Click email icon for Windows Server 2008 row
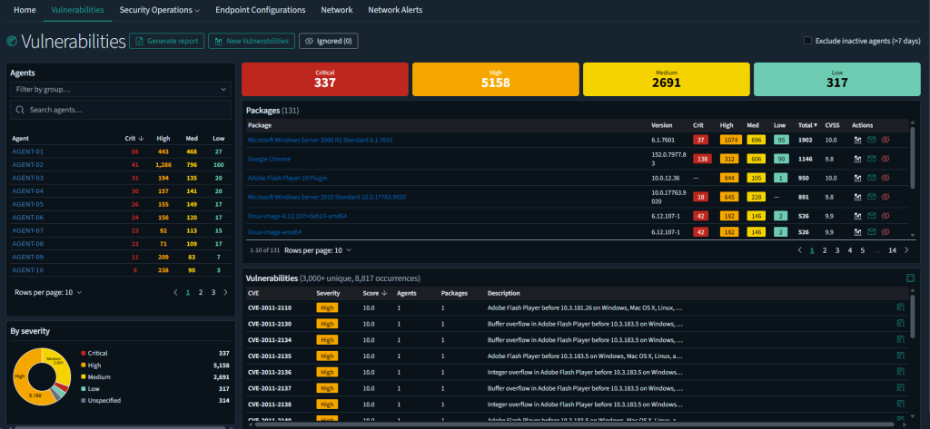 coord(871,140)
